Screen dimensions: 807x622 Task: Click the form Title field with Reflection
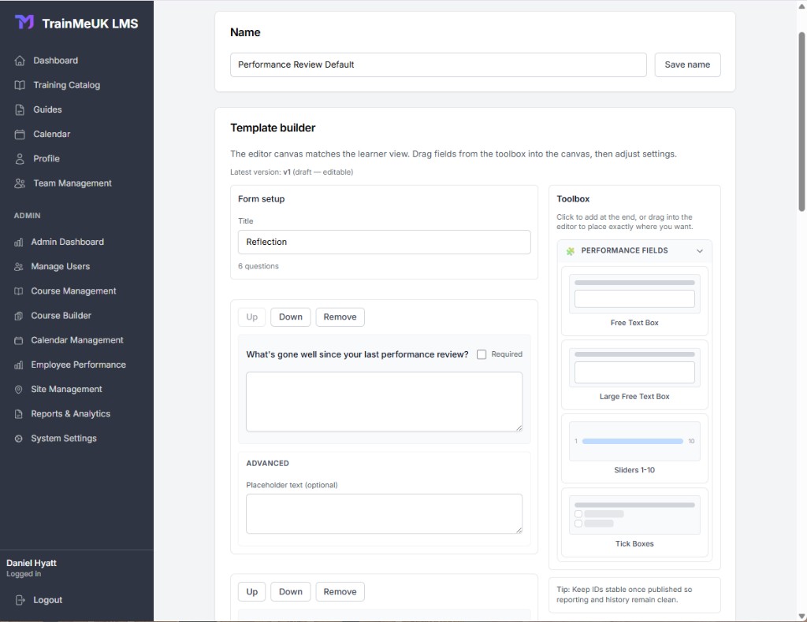tap(384, 243)
